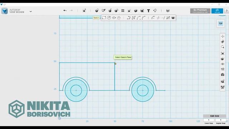Open the Grouping tools menu
The height and width of the screenshot is (129, 229).
coord(129,10)
